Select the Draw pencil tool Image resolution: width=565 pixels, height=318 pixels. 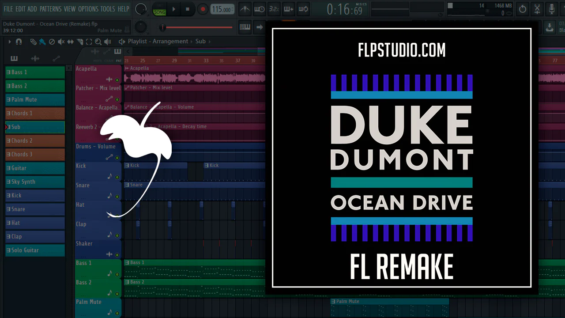pos(34,42)
